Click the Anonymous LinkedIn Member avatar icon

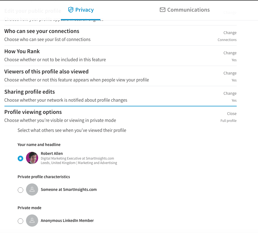[32, 221]
